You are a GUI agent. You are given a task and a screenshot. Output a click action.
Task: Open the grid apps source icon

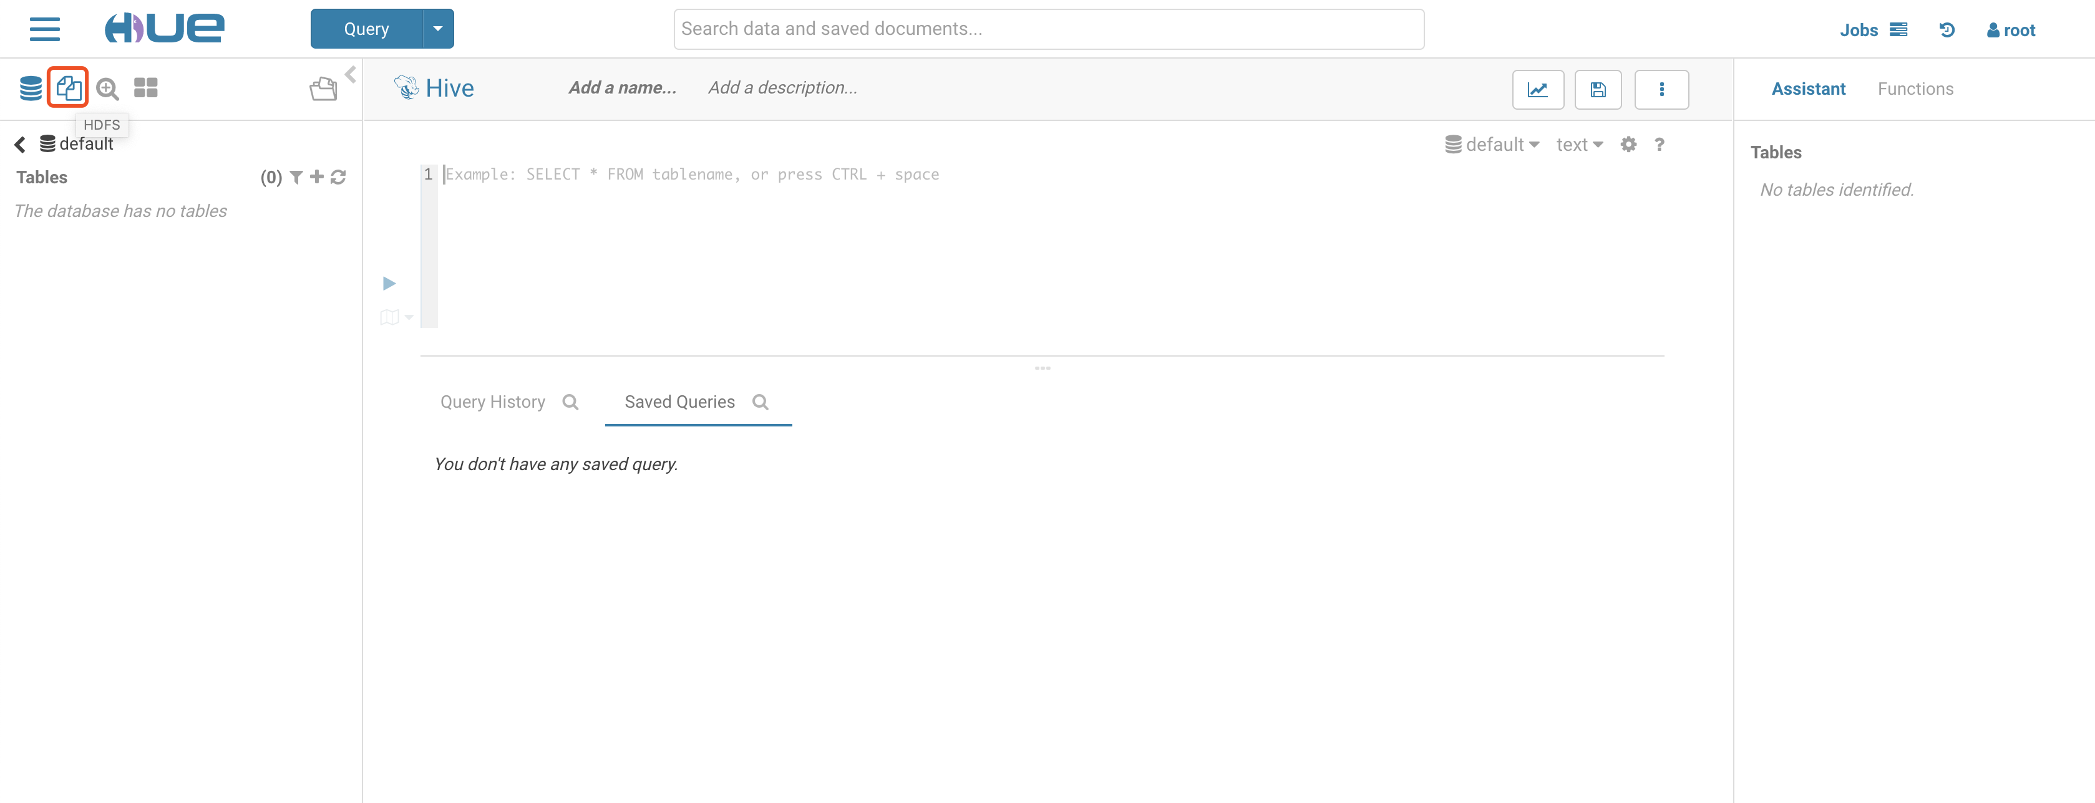coord(145,88)
